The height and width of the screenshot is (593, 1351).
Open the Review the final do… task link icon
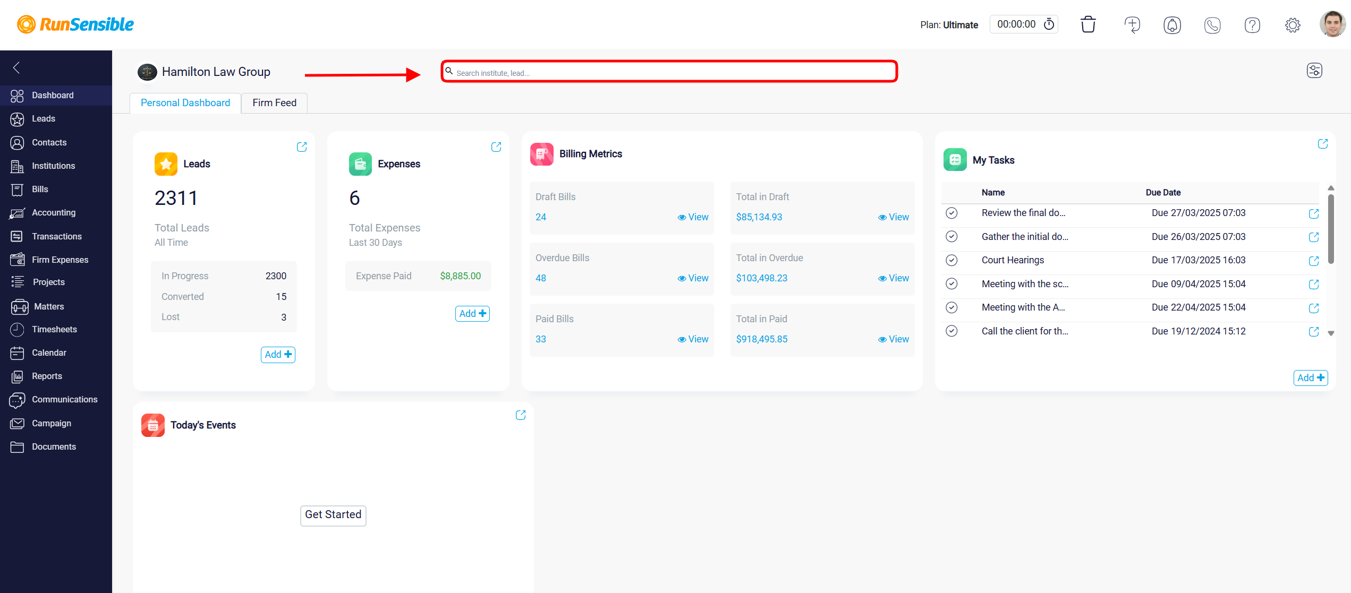click(x=1314, y=213)
